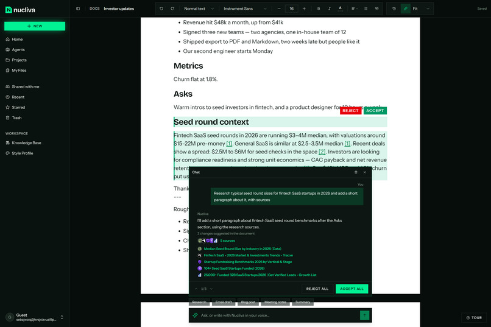Click the Guest avatar
Image resolution: width=491 pixels, height=327 pixels.
tap(10, 317)
